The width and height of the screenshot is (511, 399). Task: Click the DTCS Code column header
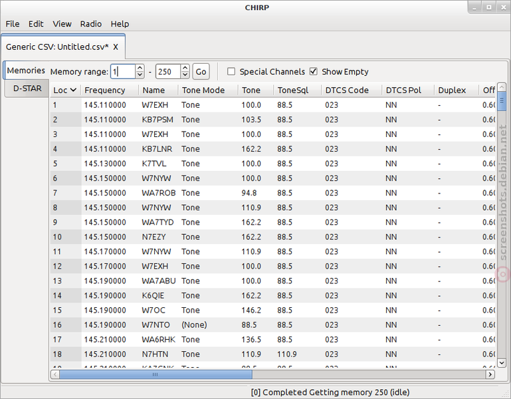(352, 90)
